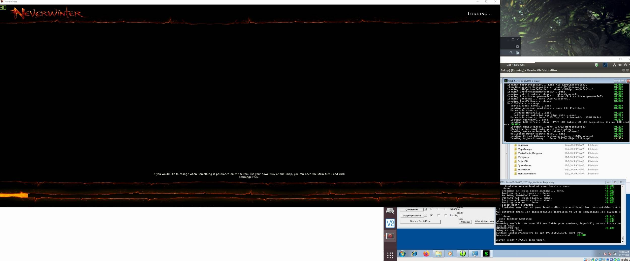Image resolution: width=630 pixels, height=261 pixels.
Task: Click the settings gear icon in dark panel
Action: tap(517, 47)
